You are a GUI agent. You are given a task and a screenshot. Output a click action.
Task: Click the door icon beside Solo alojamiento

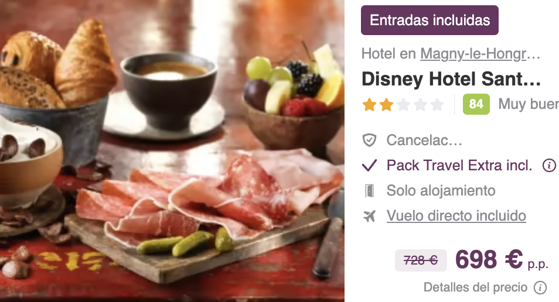click(369, 191)
